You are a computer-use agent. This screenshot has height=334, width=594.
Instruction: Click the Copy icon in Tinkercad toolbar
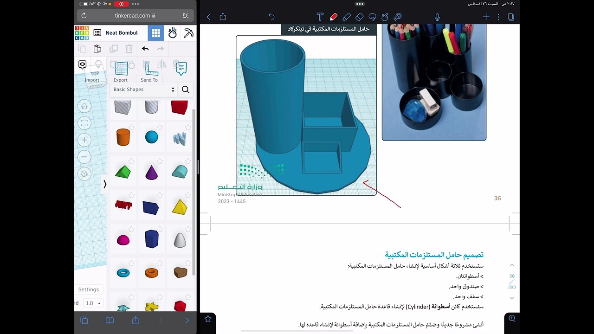pyautogui.click(x=82, y=49)
